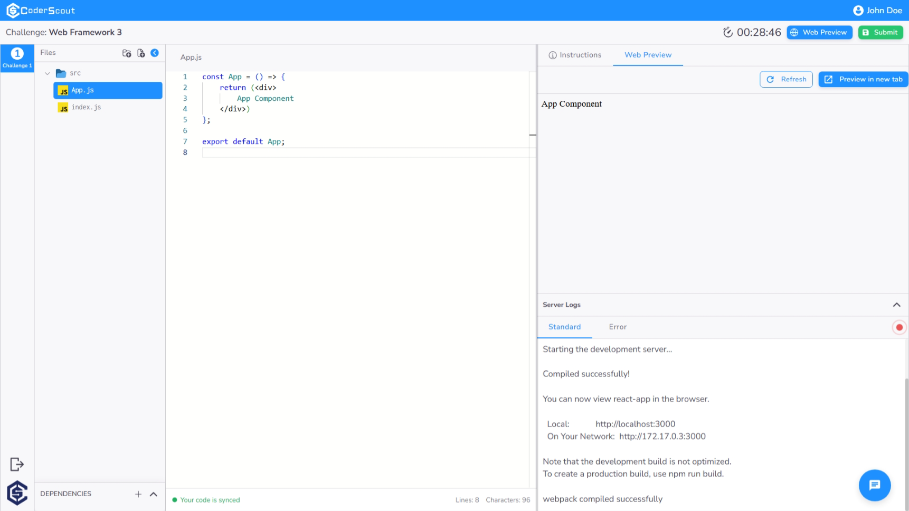Open the John Doe account menu
Screen dimensions: 909x511
coord(877,10)
